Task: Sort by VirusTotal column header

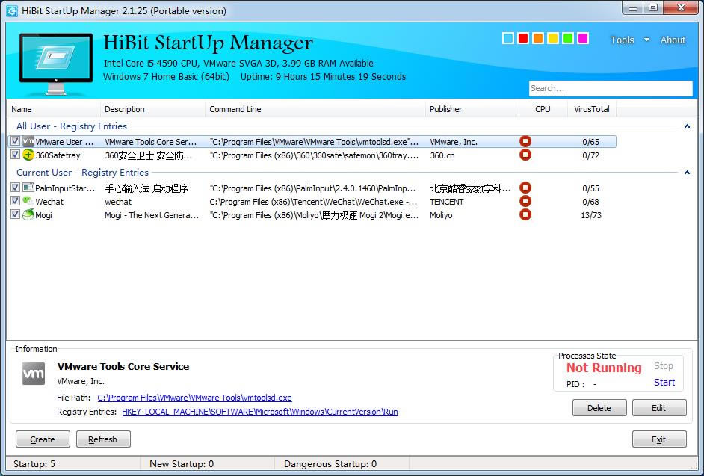Action: coord(592,109)
